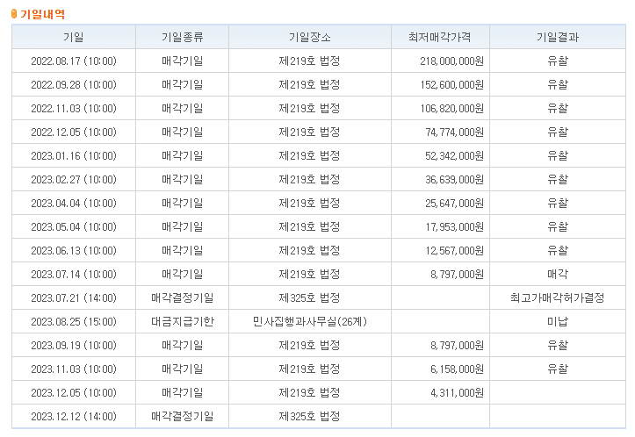Click 매각기일 on the 2023.12.05 row
Viewport: 635px width, 437px height.
coord(182,392)
